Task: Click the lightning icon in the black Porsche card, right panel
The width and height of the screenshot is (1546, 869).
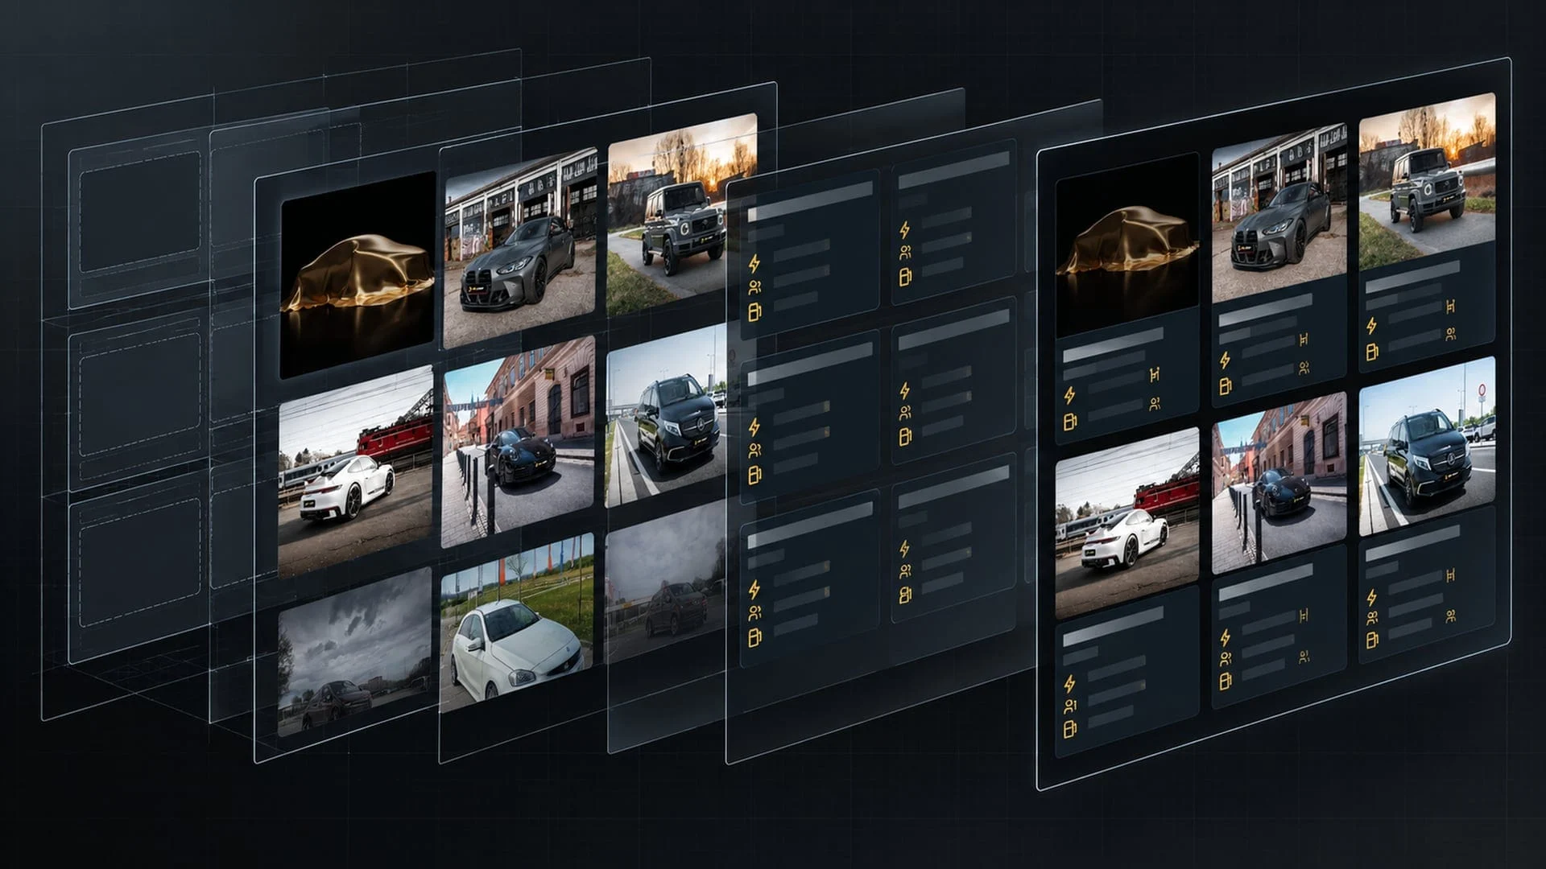Action: [x=1225, y=638]
